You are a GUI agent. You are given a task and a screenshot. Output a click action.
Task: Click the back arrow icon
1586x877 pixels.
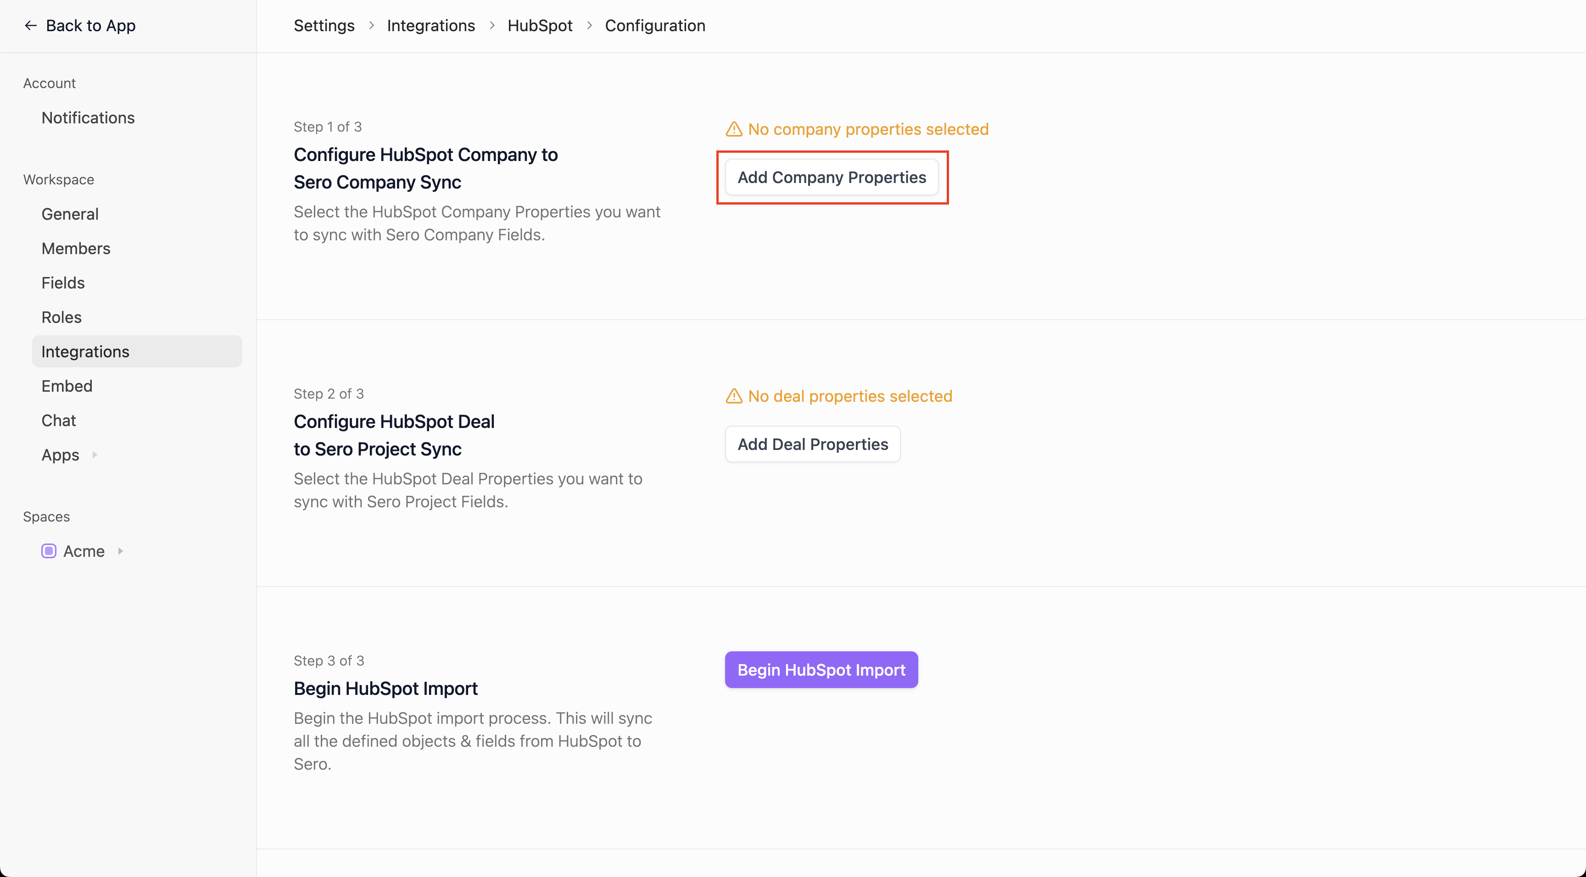point(30,26)
